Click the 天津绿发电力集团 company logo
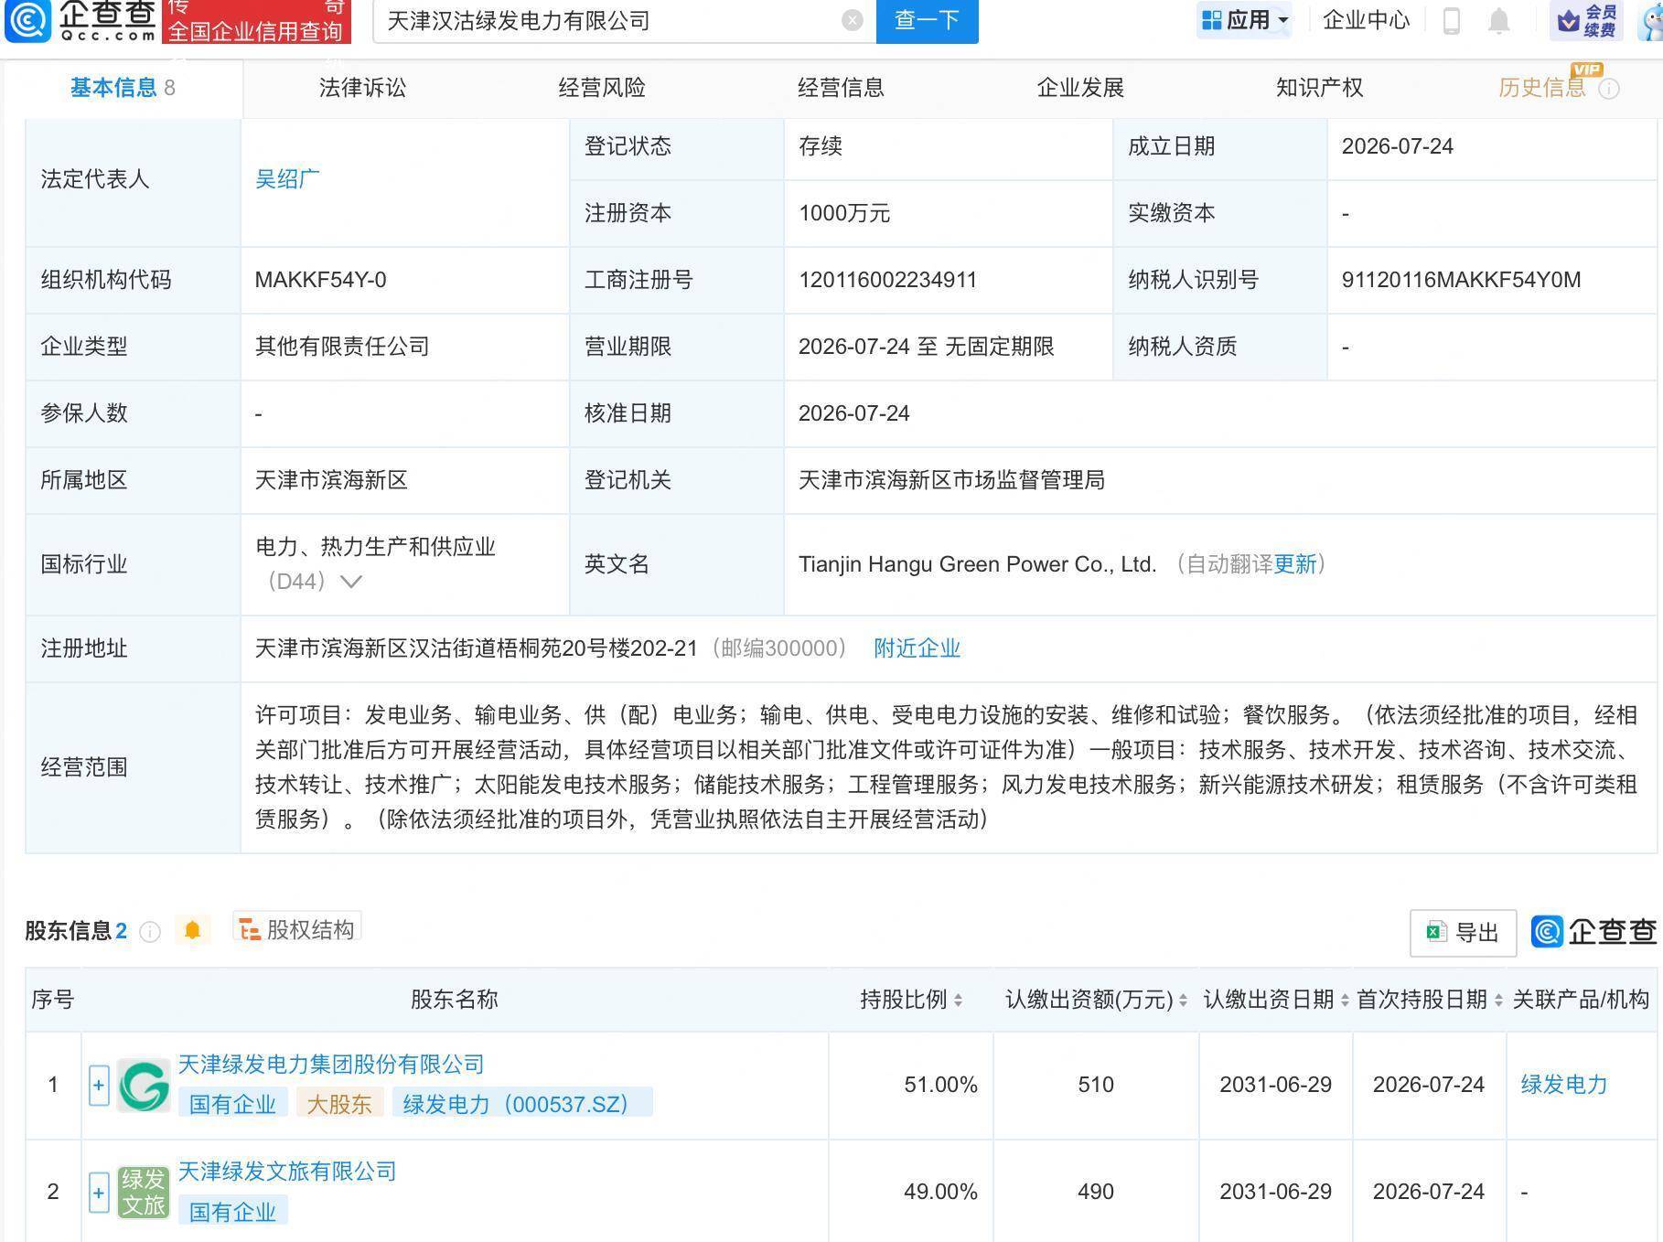The width and height of the screenshot is (1663, 1242). pyautogui.click(x=144, y=1086)
